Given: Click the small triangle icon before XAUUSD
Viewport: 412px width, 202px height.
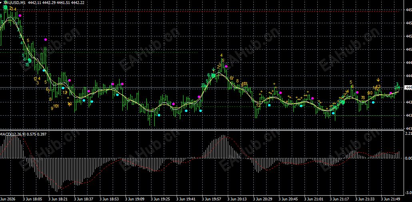Looking at the screenshot, I should (2, 2).
